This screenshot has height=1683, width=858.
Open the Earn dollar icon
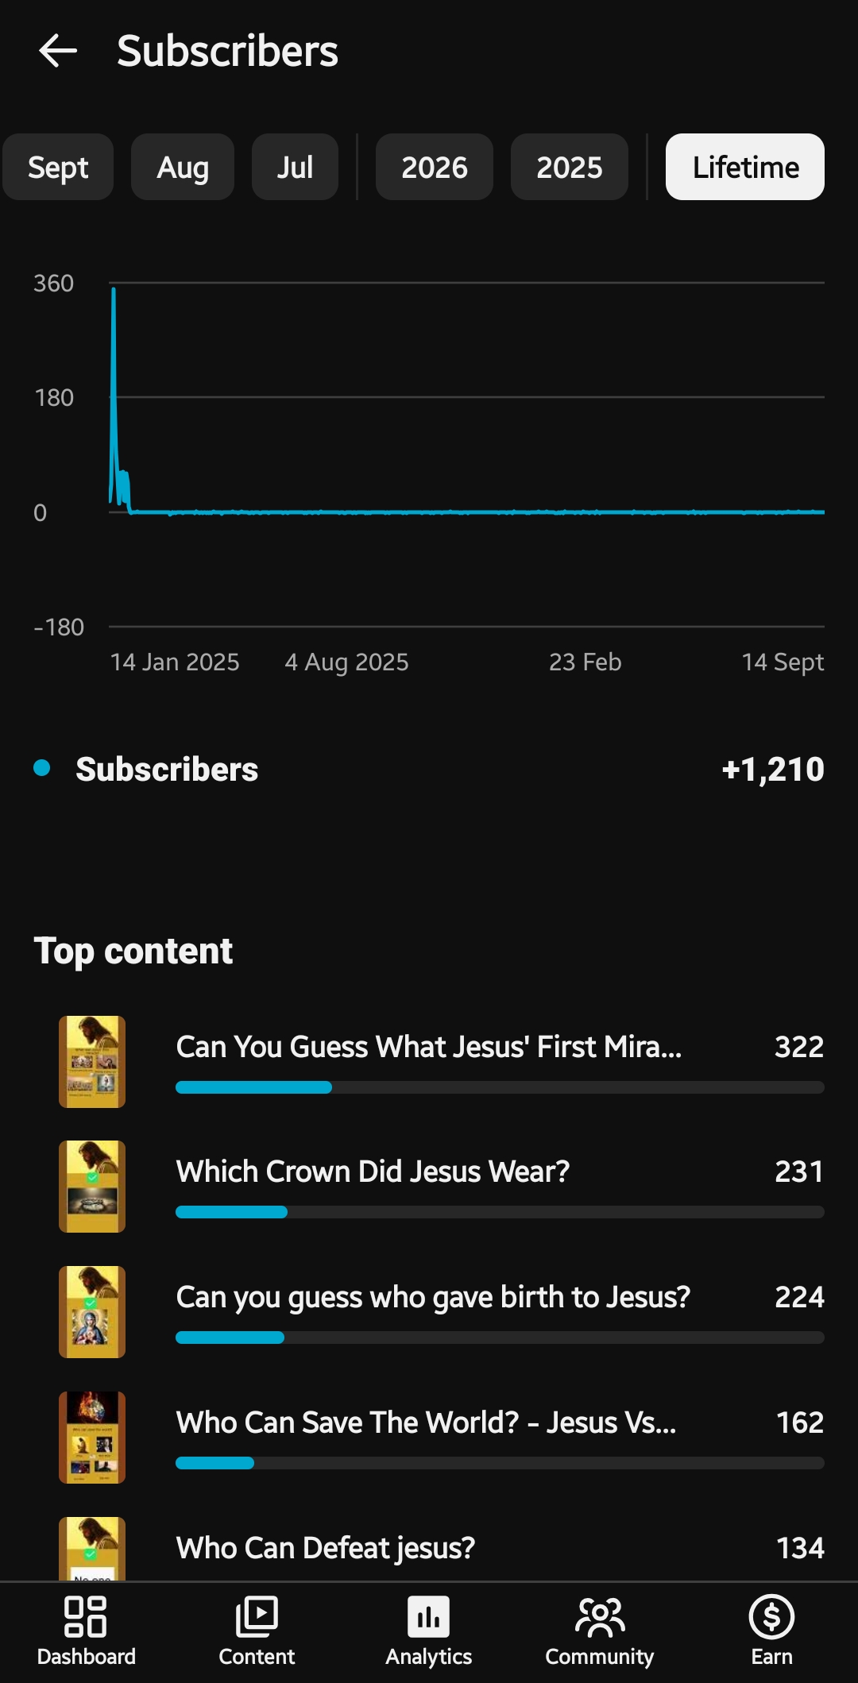pyautogui.click(x=771, y=1617)
